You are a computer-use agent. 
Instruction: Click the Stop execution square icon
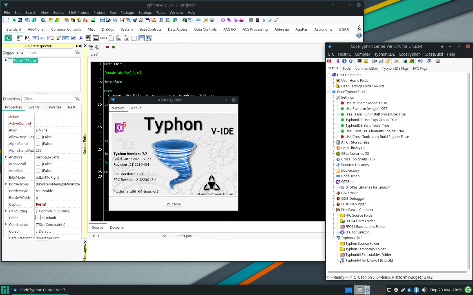pos(257,20)
